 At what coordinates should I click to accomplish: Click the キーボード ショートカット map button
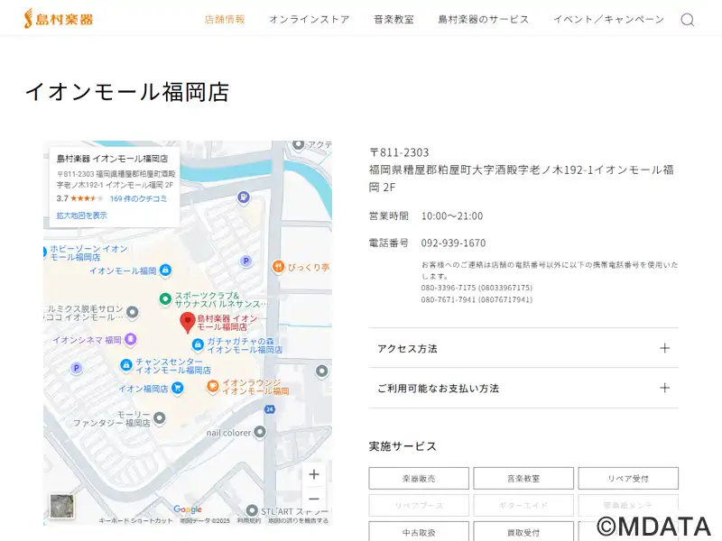pos(136,521)
